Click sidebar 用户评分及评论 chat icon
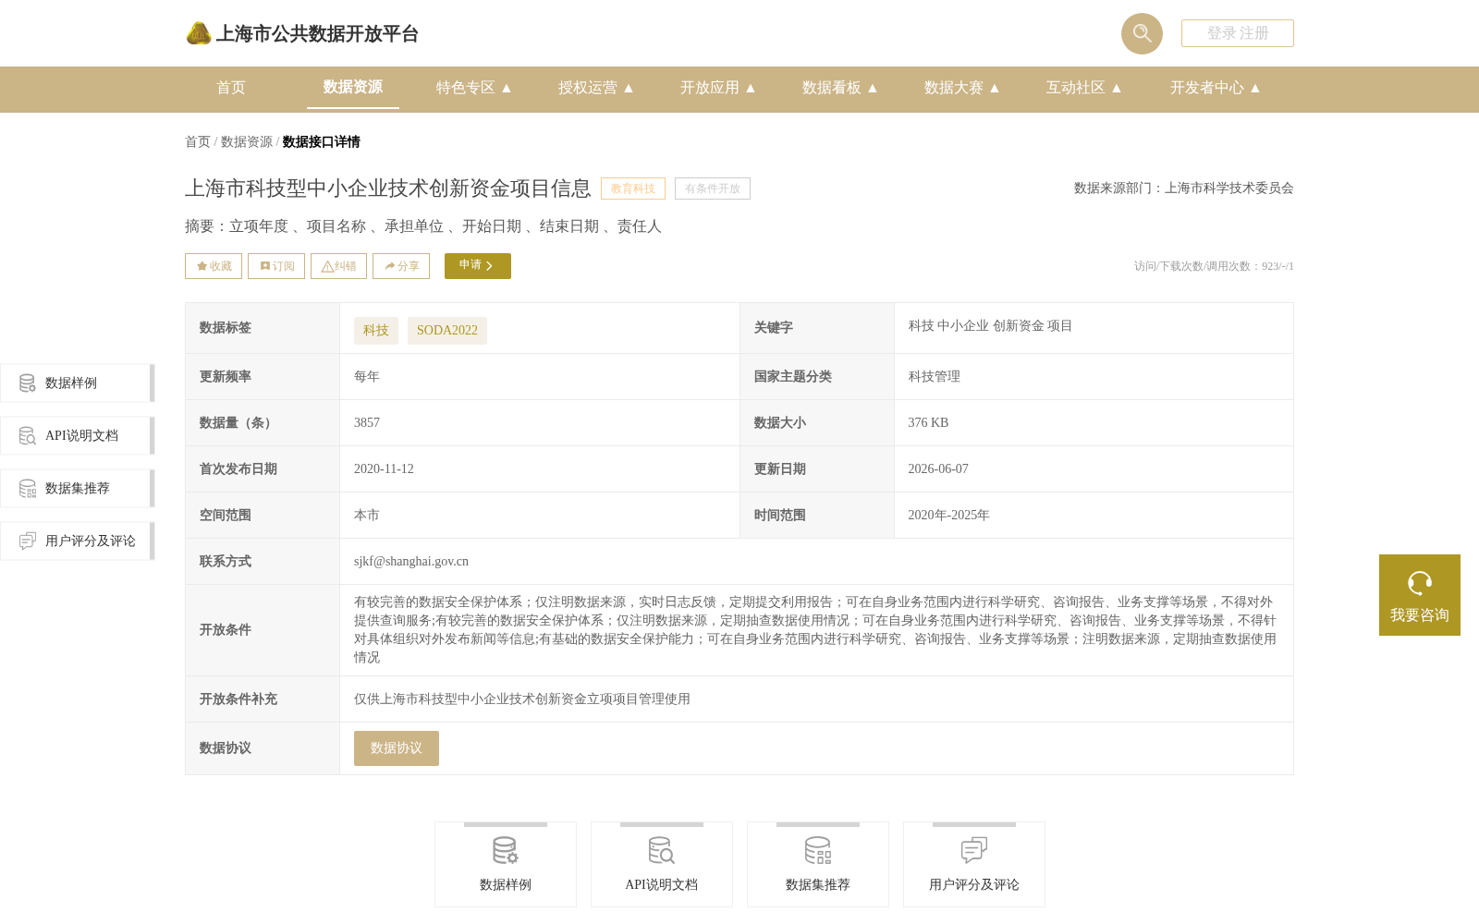The width and height of the screenshot is (1479, 924). pyautogui.click(x=28, y=541)
